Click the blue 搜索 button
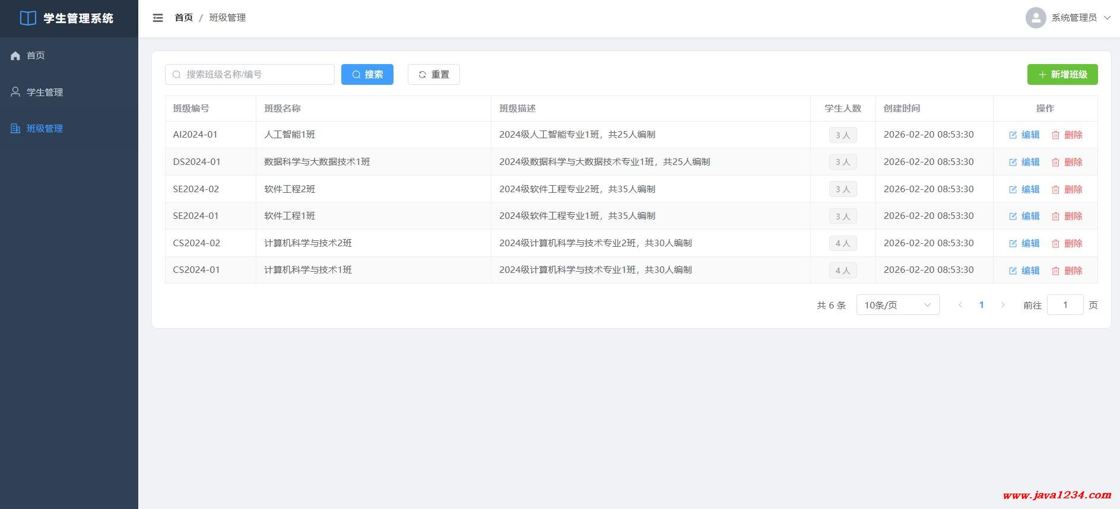1120x509 pixels. pyautogui.click(x=367, y=74)
